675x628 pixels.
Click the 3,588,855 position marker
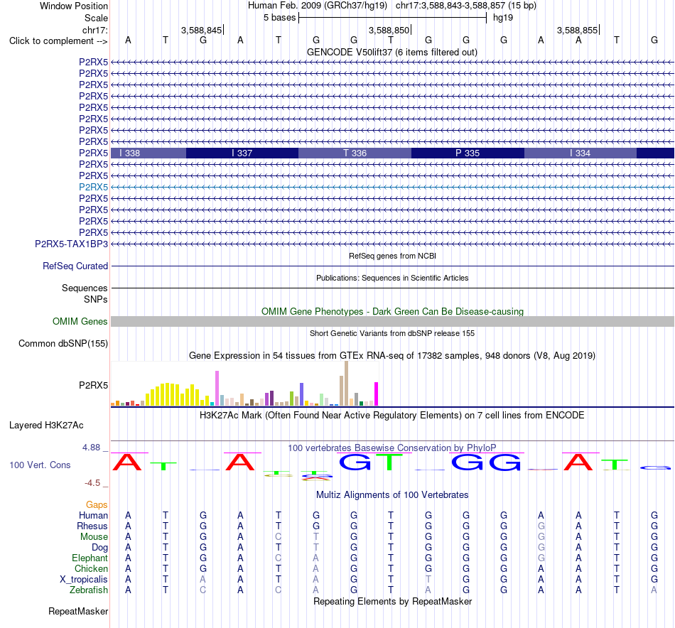tap(577, 30)
